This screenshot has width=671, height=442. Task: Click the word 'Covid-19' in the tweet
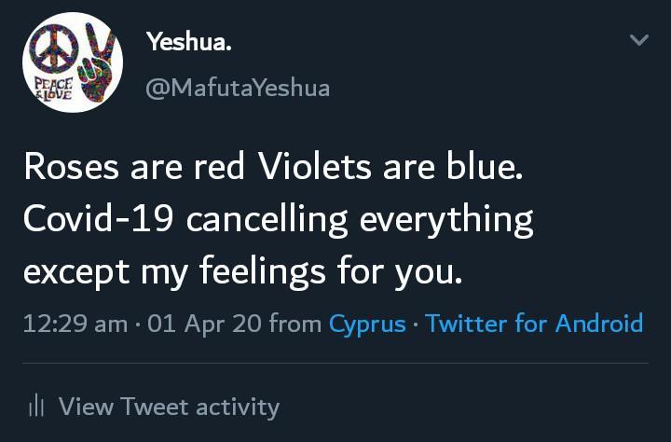pyautogui.click(x=99, y=219)
